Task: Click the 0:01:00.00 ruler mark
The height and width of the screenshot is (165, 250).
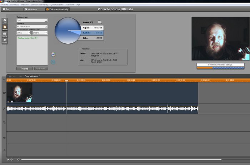Action: point(156,80)
